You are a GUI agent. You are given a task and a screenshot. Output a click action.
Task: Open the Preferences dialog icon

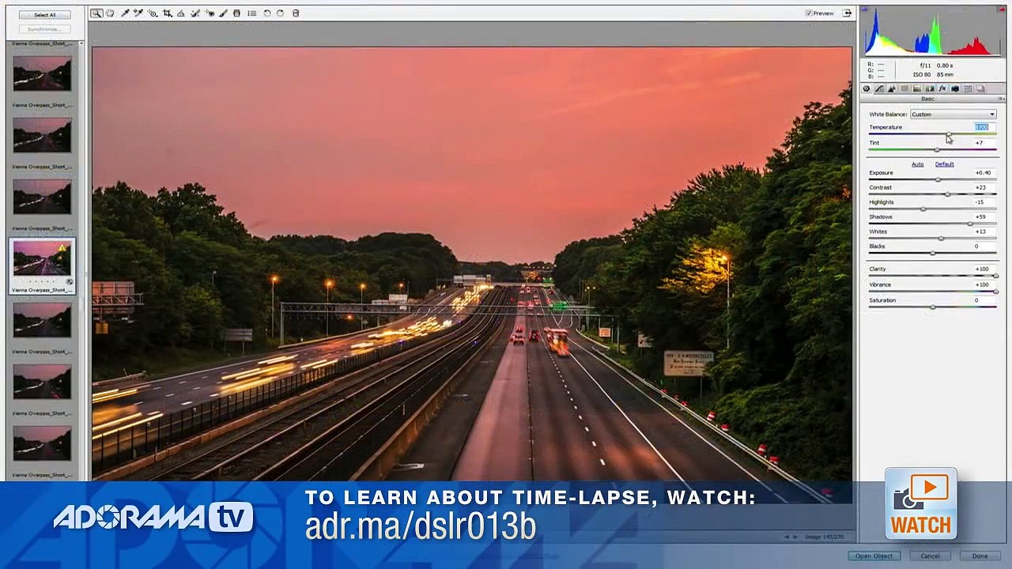[251, 13]
